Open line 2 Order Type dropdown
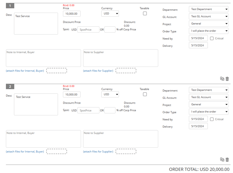 tap(208, 112)
